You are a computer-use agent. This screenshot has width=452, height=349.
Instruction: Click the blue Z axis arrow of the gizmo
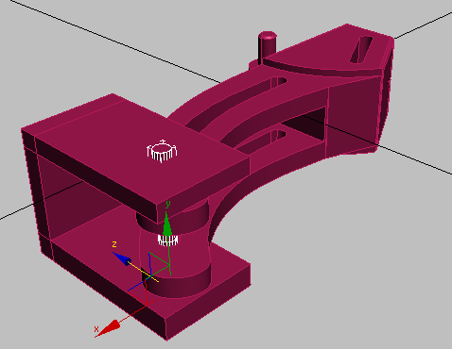pyautogui.click(x=122, y=258)
